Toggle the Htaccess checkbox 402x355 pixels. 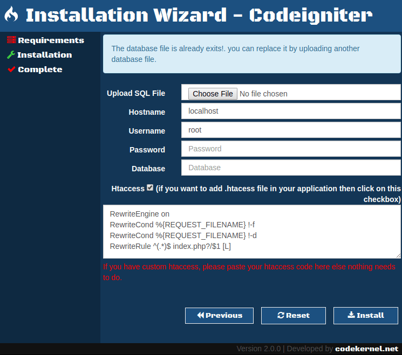click(x=150, y=187)
